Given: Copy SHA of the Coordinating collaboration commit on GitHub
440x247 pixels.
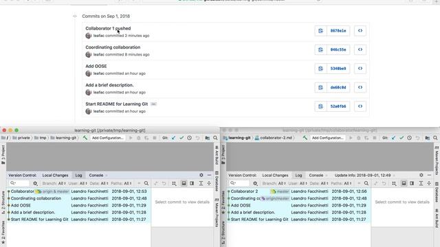Looking at the screenshot, I should pos(320,49).
